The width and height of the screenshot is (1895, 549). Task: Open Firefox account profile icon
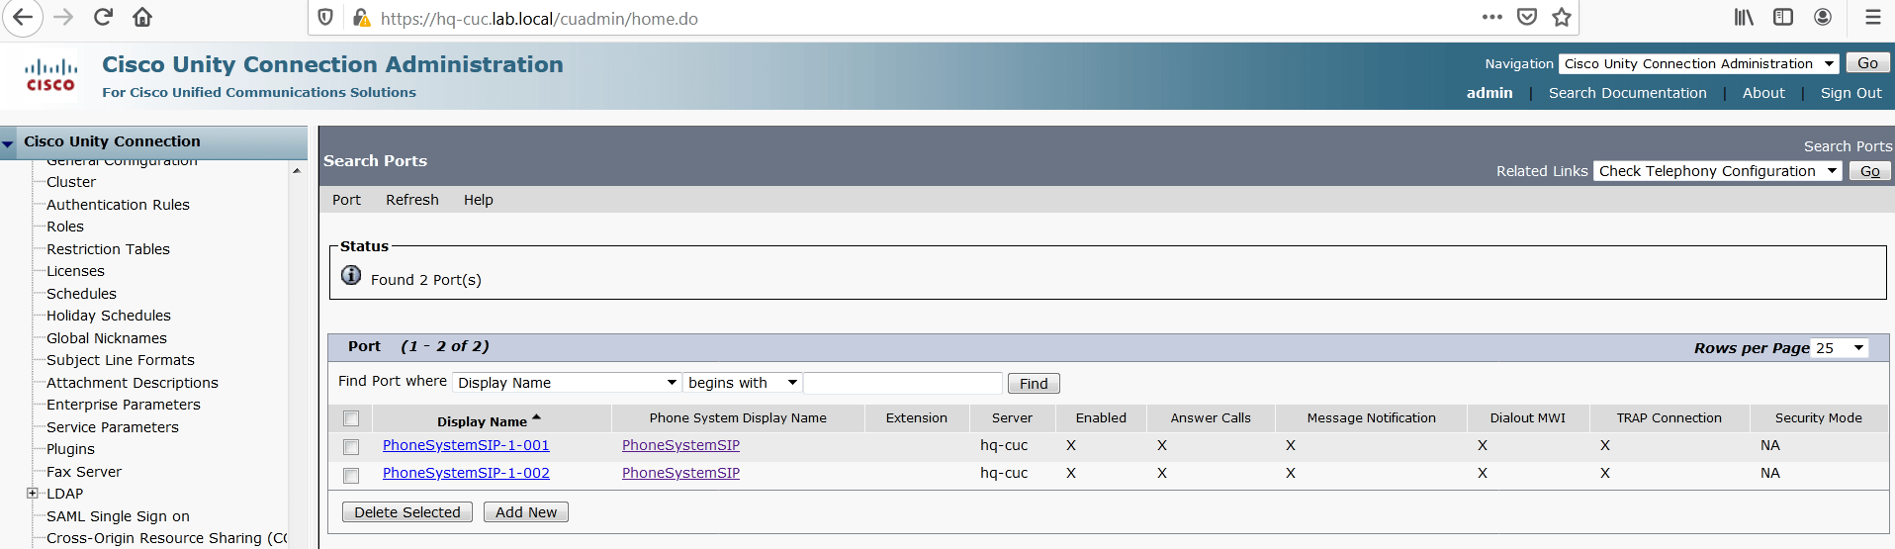(x=1823, y=17)
